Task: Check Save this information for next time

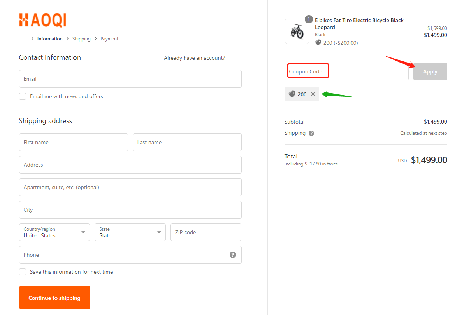Action: pos(23,272)
